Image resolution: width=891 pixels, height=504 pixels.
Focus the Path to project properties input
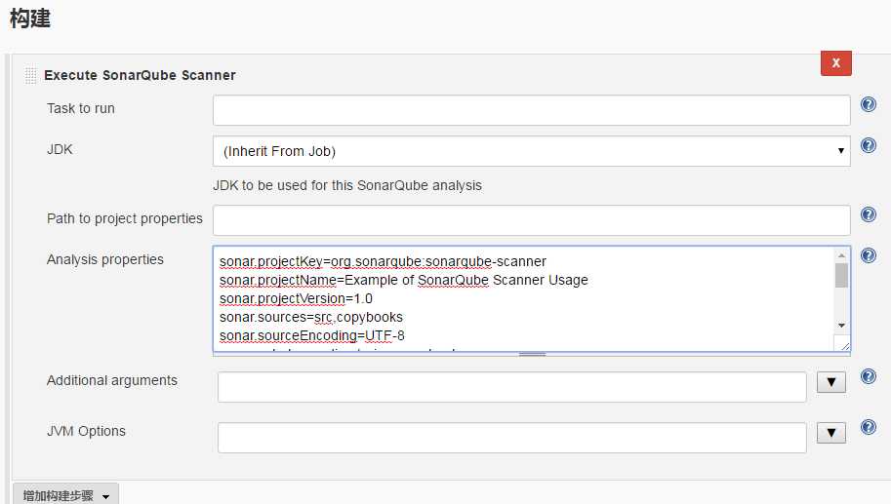(x=531, y=220)
